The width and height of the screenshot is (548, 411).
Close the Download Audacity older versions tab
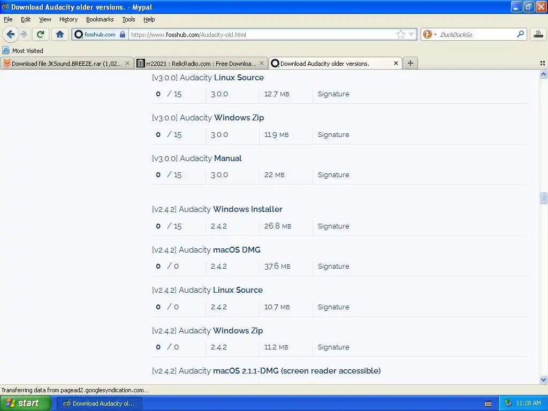(395, 63)
